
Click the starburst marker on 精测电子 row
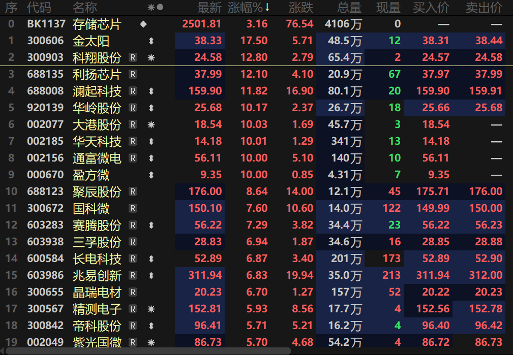click(x=151, y=309)
